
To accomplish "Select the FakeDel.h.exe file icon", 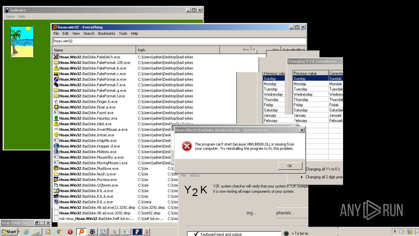I will (56, 57).
